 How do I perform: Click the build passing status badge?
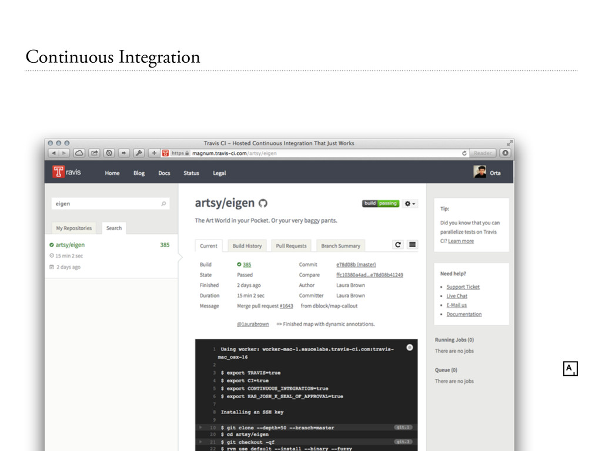[x=380, y=203]
